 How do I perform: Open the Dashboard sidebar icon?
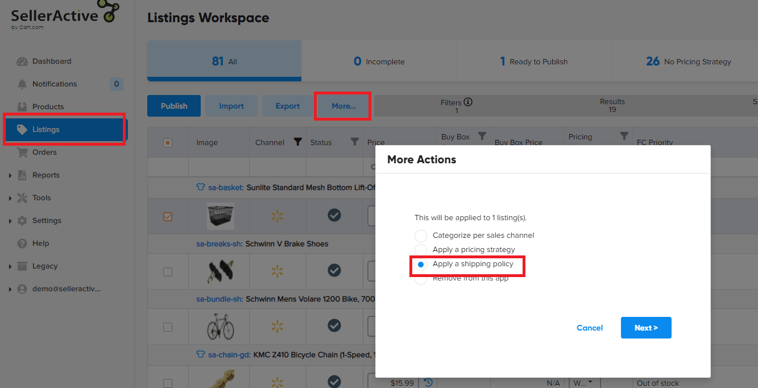pyautogui.click(x=22, y=61)
